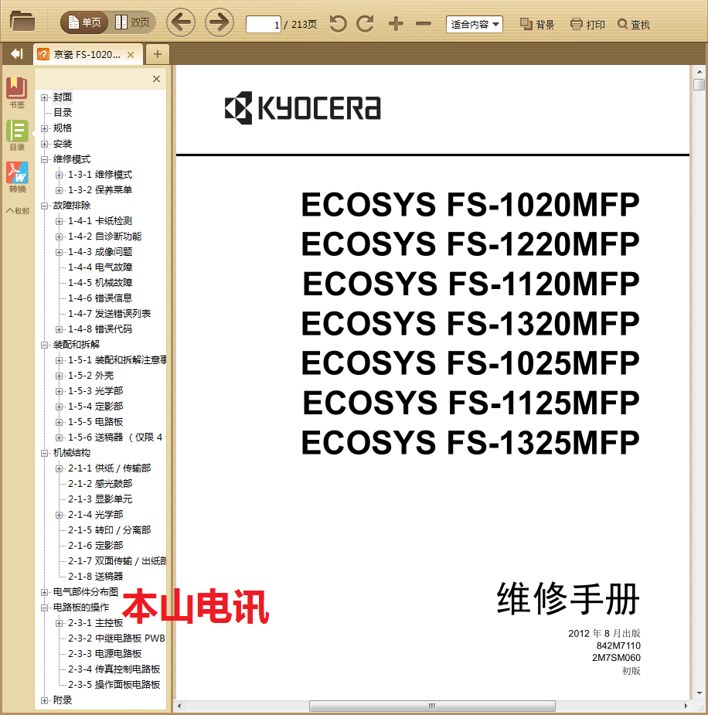Select 2-3-1 主控板 entry
The width and height of the screenshot is (708, 715).
click(x=95, y=623)
